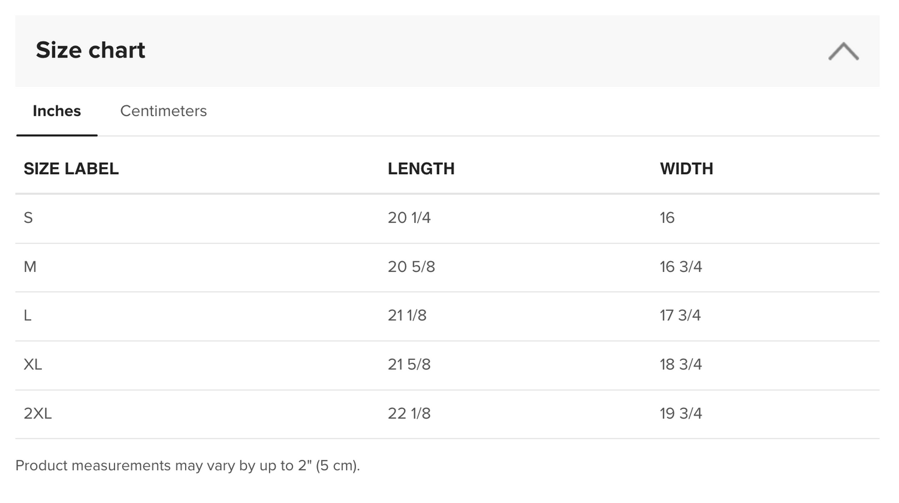This screenshot has height=503, width=899.
Task: Select the SIZE LABEL column header
Action: pyautogui.click(x=70, y=168)
